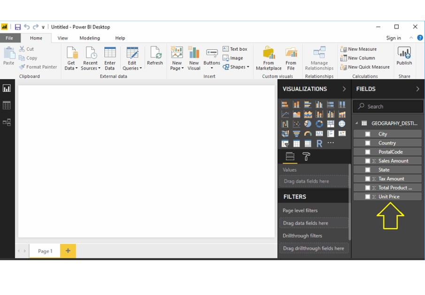Switch to the Home ribbon tab
Image resolution: width=425 pixels, height=295 pixels.
(x=36, y=38)
